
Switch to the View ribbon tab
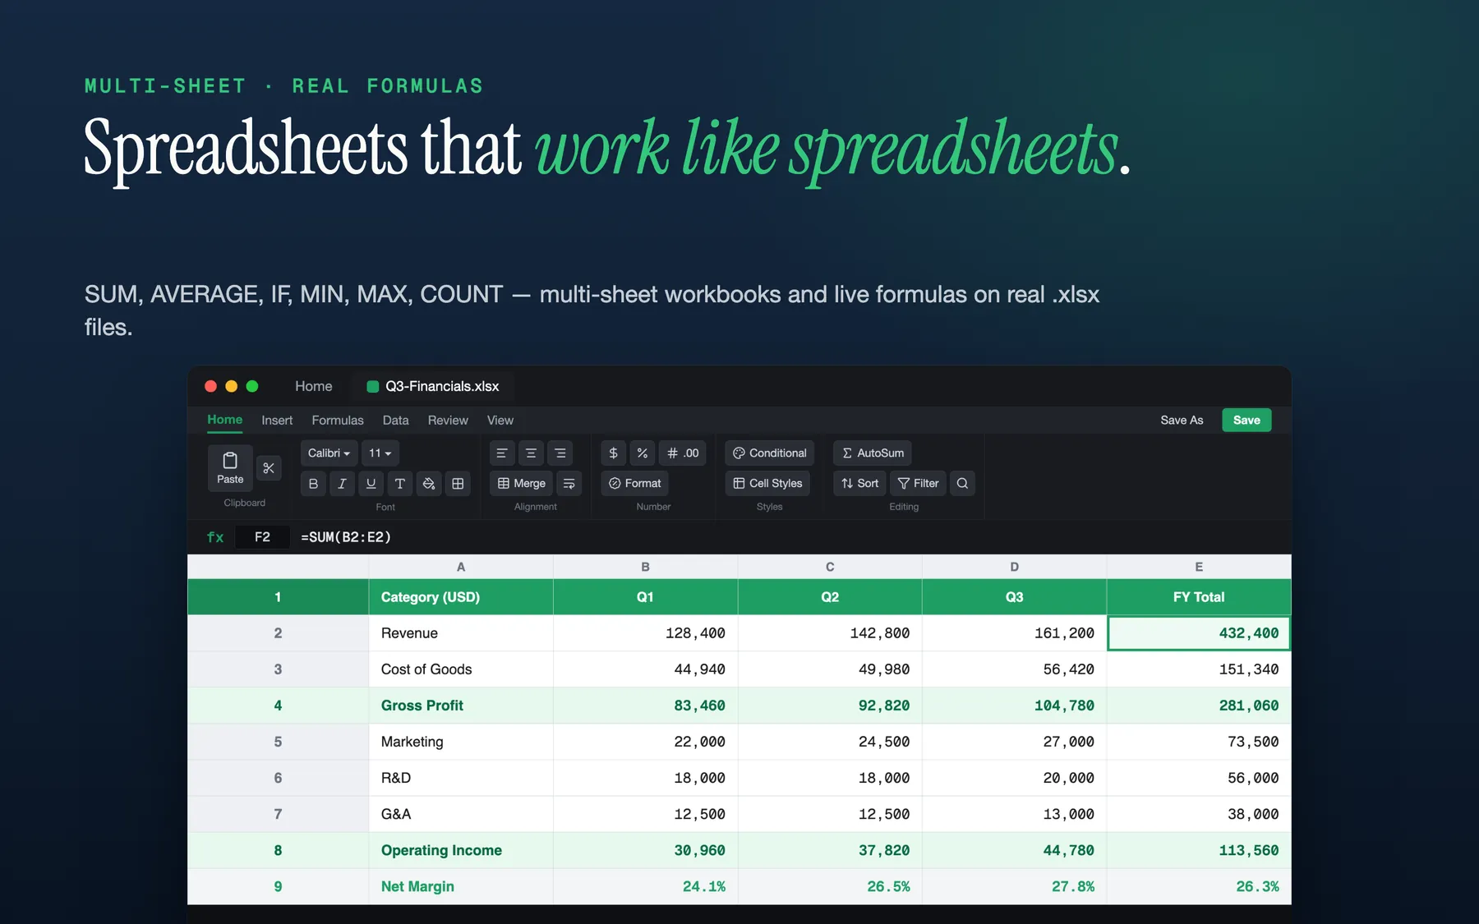[x=500, y=421]
